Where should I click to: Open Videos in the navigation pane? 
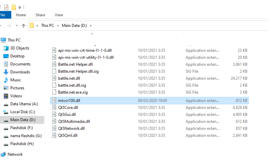[16, 96]
